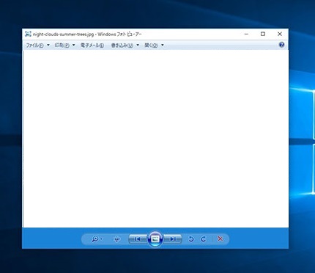This screenshot has width=315, height=273.
Task: Delete the photo with red X
Action: click(220, 239)
